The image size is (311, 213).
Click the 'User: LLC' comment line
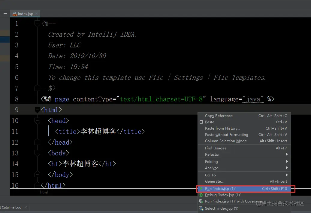pyautogui.click(x=65, y=45)
